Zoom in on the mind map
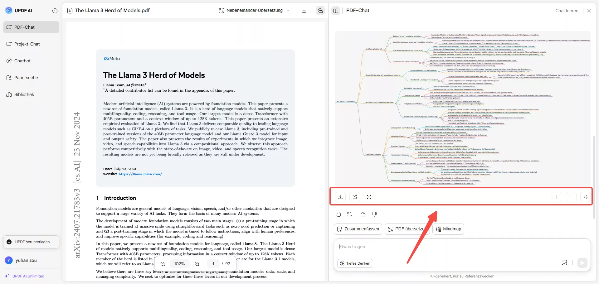This screenshot has height=284, width=599. coord(557,197)
